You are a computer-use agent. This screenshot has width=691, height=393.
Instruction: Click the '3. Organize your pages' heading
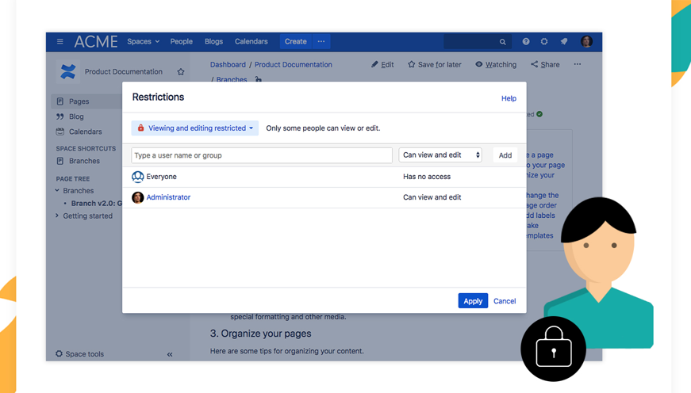pos(260,334)
